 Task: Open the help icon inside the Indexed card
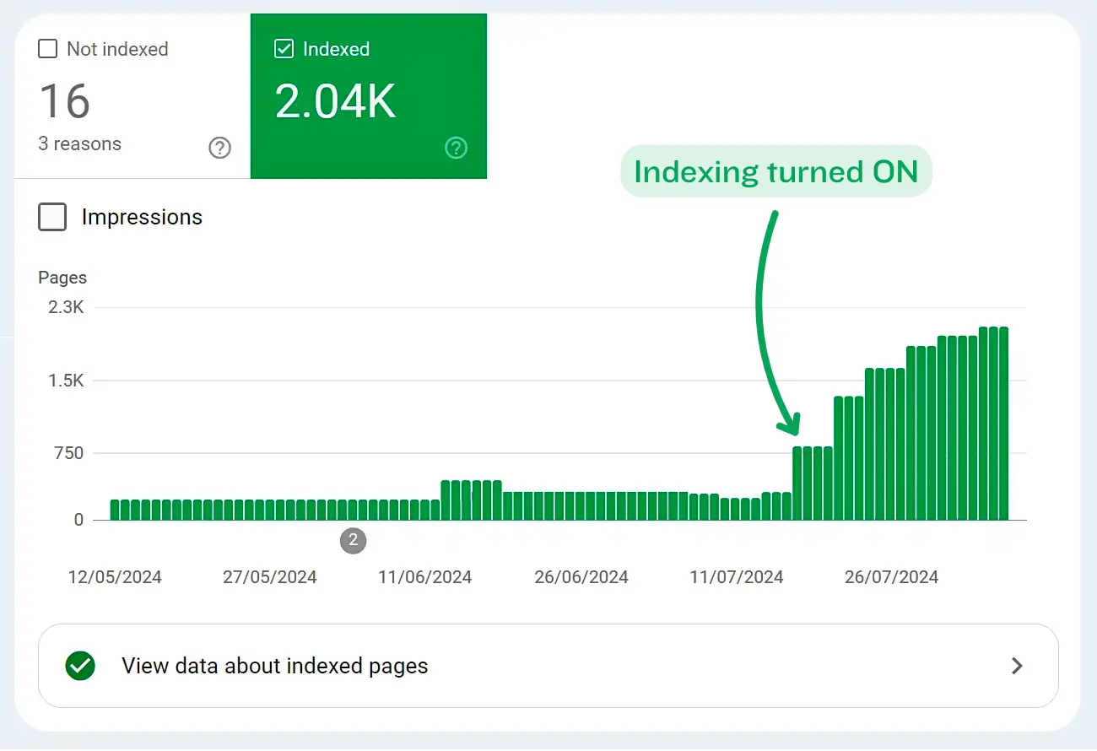456,148
